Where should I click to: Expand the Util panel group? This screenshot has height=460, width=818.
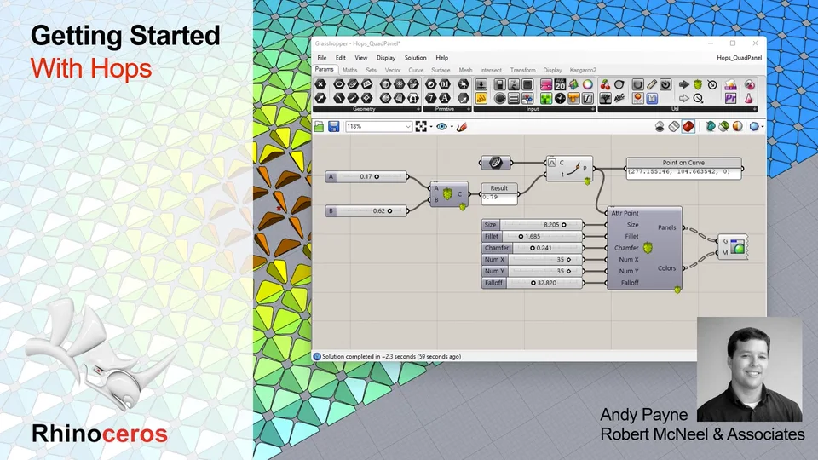click(x=752, y=109)
